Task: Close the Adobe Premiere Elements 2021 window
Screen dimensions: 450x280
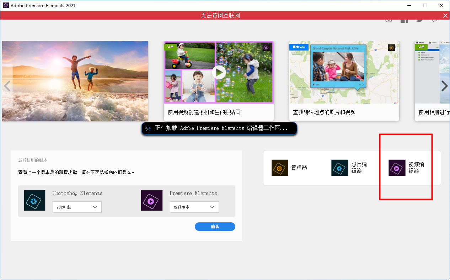Action: pos(441,5)
